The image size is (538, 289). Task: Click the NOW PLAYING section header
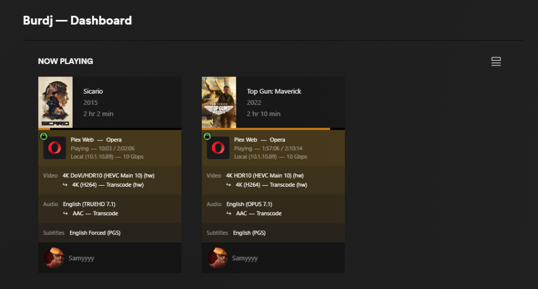pos(66,61)
